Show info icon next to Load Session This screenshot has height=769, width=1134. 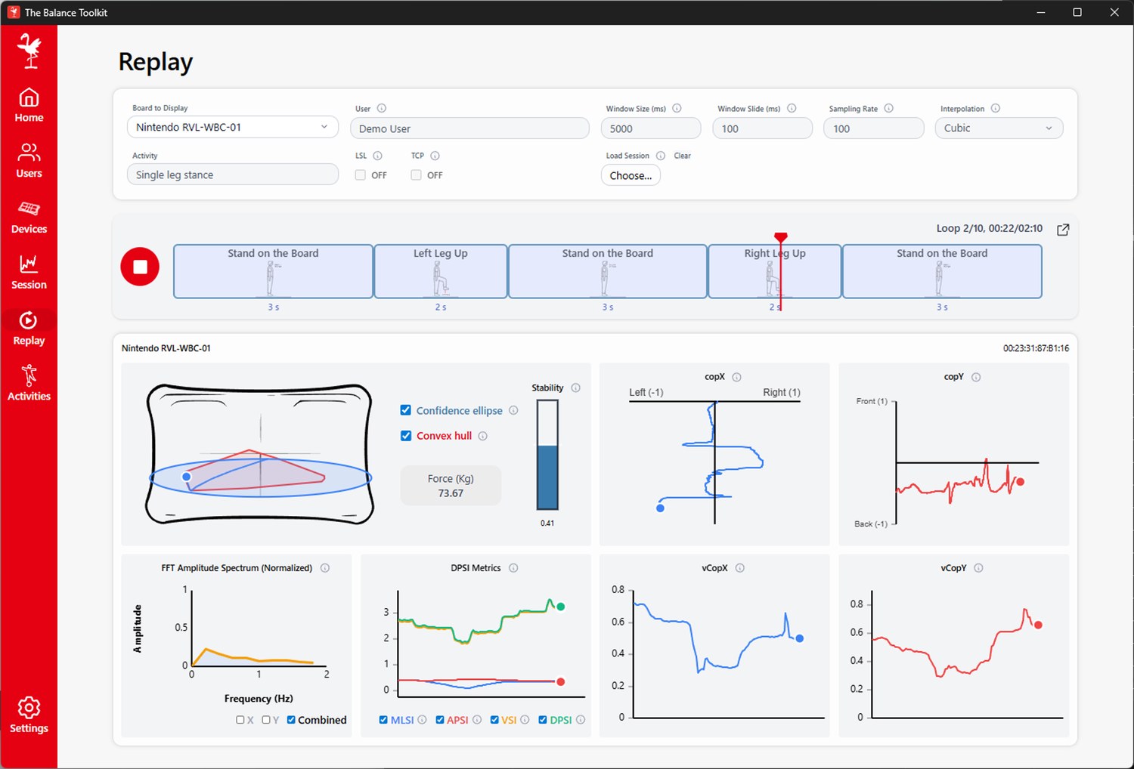click(661, 156)
